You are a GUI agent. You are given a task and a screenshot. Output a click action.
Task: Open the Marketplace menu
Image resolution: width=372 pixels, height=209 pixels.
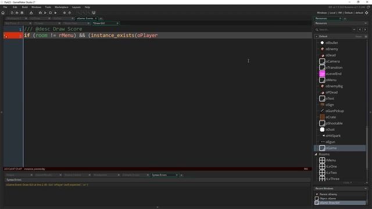point(62,8)
